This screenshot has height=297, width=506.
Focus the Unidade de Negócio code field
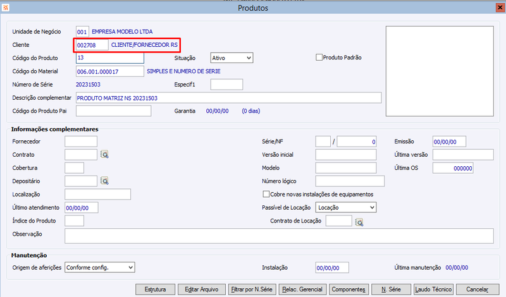[x=82, y=32]
